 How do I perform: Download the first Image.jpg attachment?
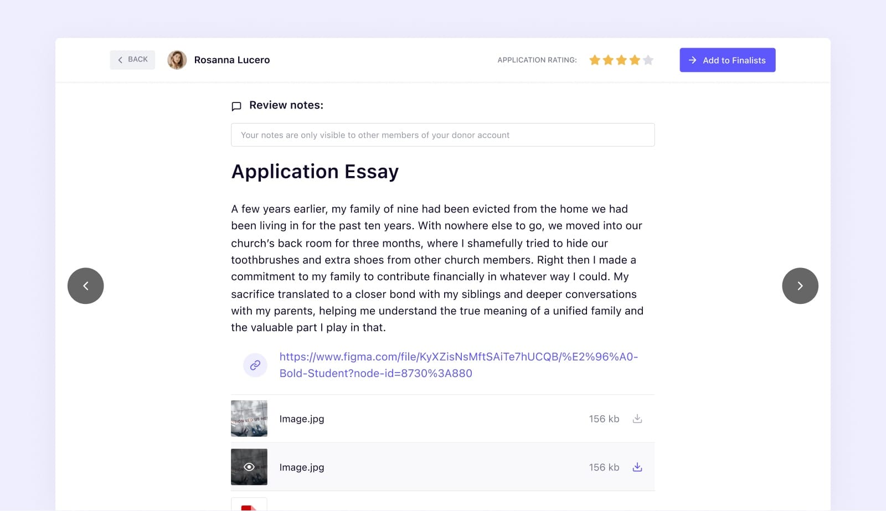click(637, 419)
